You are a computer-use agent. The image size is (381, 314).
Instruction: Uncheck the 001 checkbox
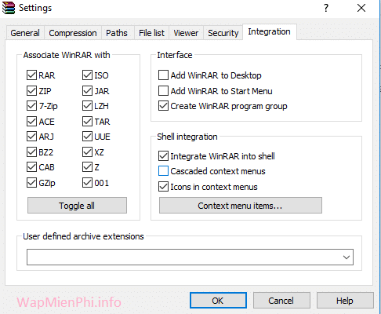point(87,183)
